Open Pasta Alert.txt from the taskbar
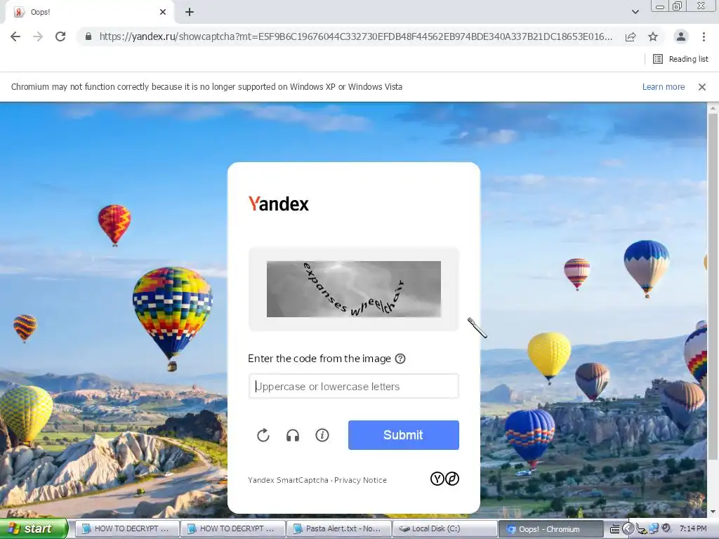The height and width of the screenshot is (539, 719). point(339,529)
